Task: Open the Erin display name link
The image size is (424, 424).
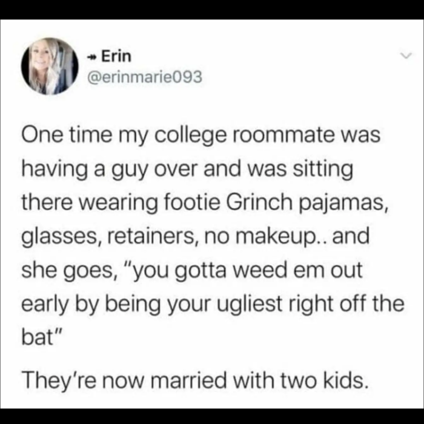Action: click(x=116, y=56)
